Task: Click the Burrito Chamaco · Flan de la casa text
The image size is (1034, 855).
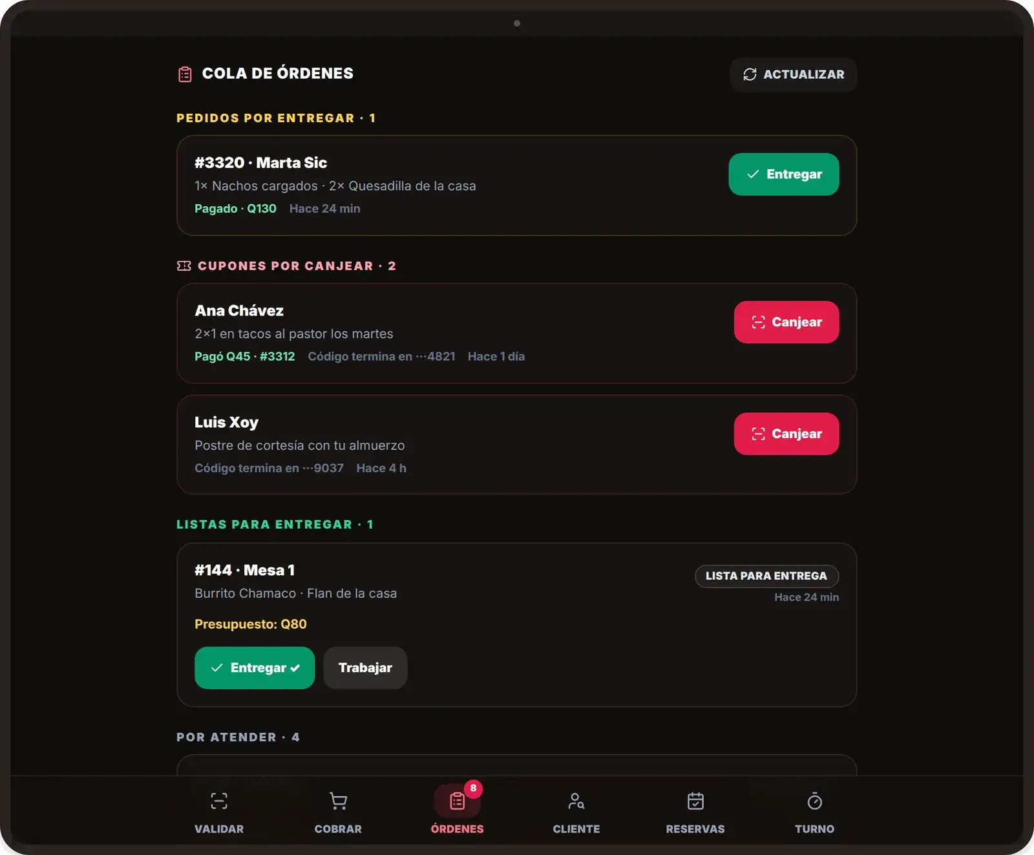Action: point(295,593)
